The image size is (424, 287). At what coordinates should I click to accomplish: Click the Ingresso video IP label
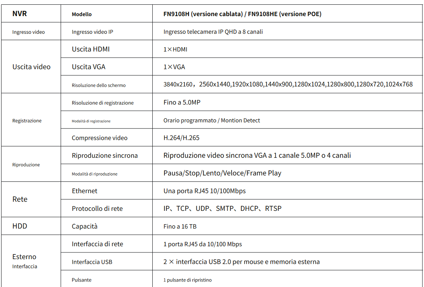92,32
